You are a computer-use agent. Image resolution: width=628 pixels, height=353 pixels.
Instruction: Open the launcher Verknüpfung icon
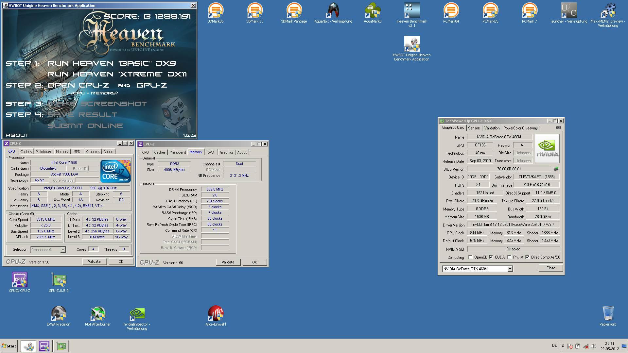coord(569,13)
